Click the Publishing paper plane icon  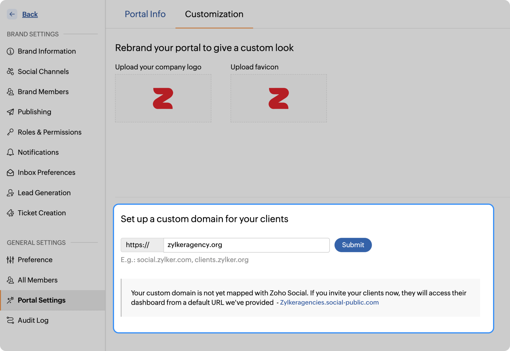point(10,112)
